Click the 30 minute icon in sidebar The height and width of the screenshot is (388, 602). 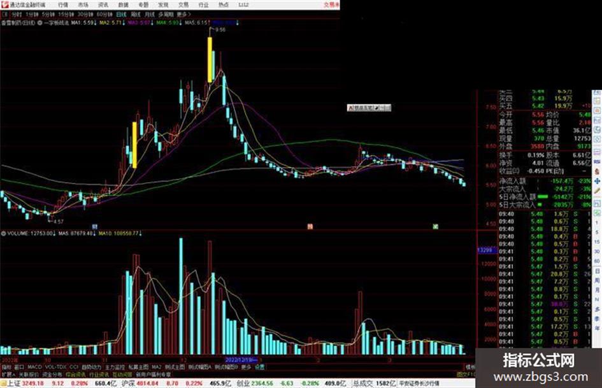pyautogui.click(x=597, y=251)
